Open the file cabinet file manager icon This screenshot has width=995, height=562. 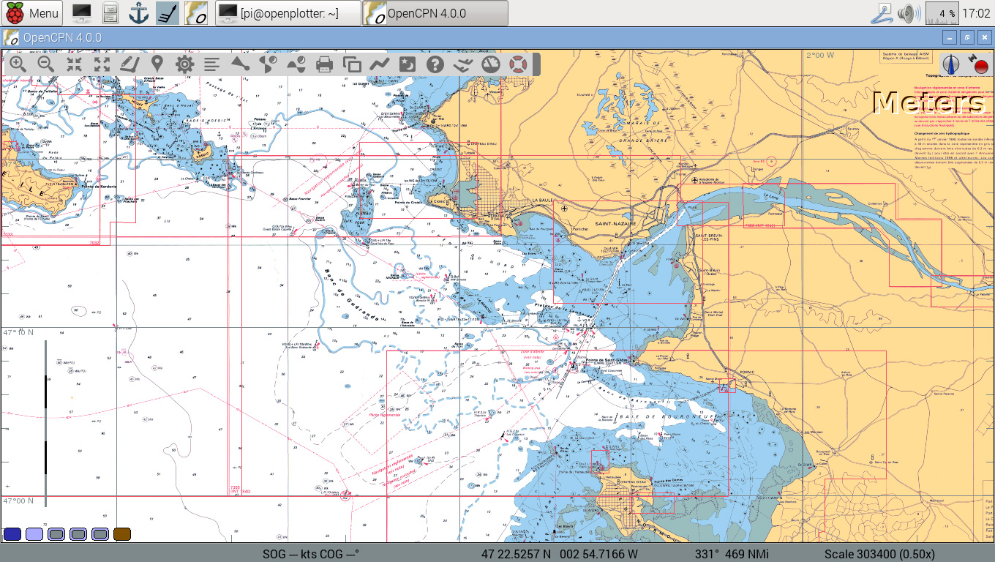pyautogui.click(x=110, y=13)
